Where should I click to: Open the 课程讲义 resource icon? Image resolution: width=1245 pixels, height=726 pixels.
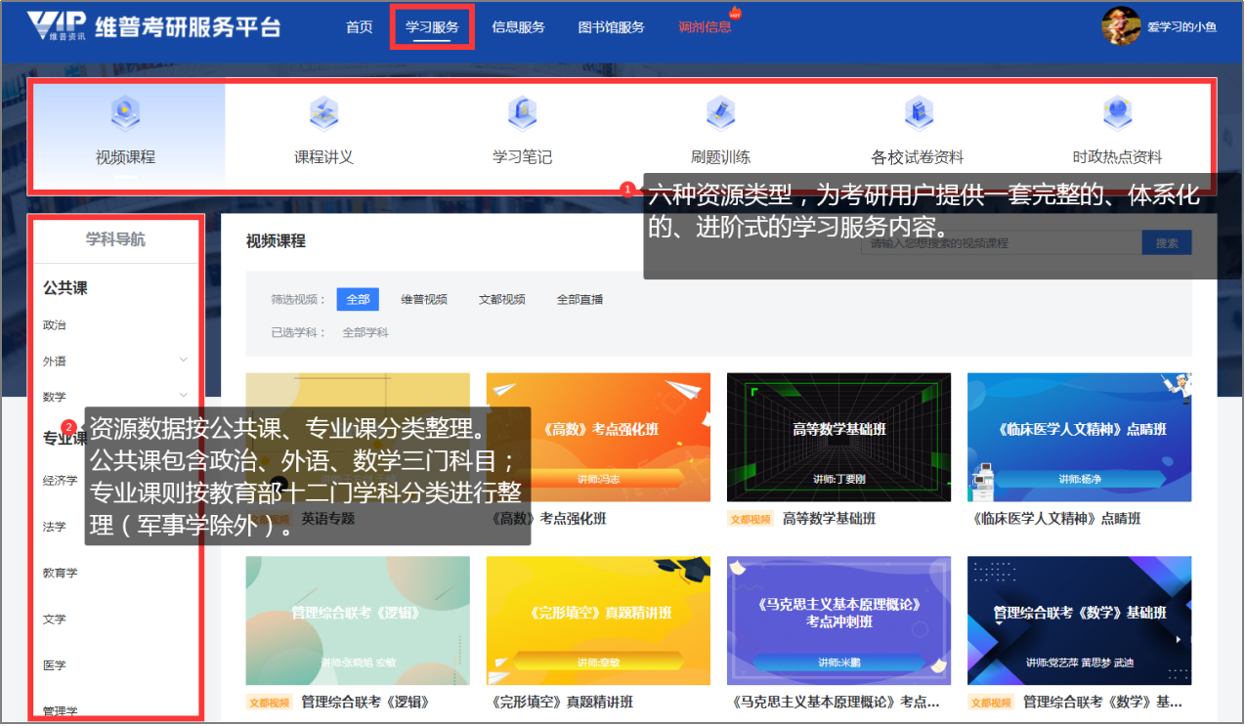(x=323, y=114)
